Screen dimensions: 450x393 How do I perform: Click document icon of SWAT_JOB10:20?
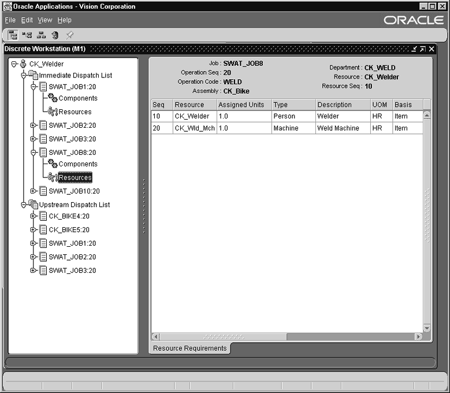(43, 191)
